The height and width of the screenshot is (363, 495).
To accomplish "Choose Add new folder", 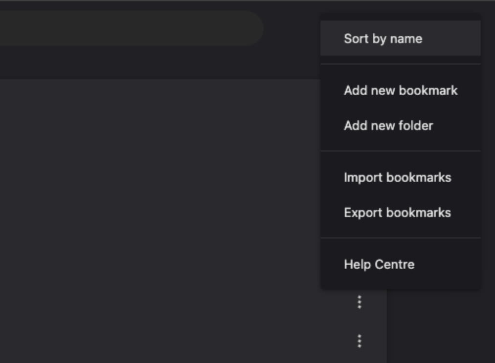I will (x=401, y=126).
